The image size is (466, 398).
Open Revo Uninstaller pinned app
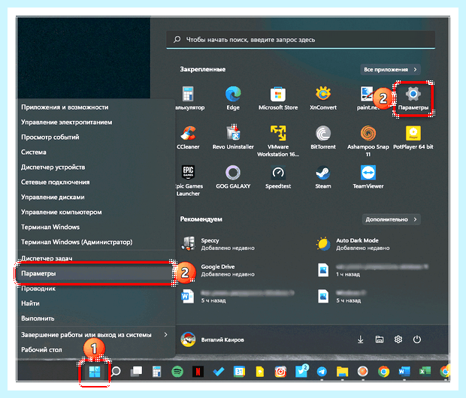233,137
